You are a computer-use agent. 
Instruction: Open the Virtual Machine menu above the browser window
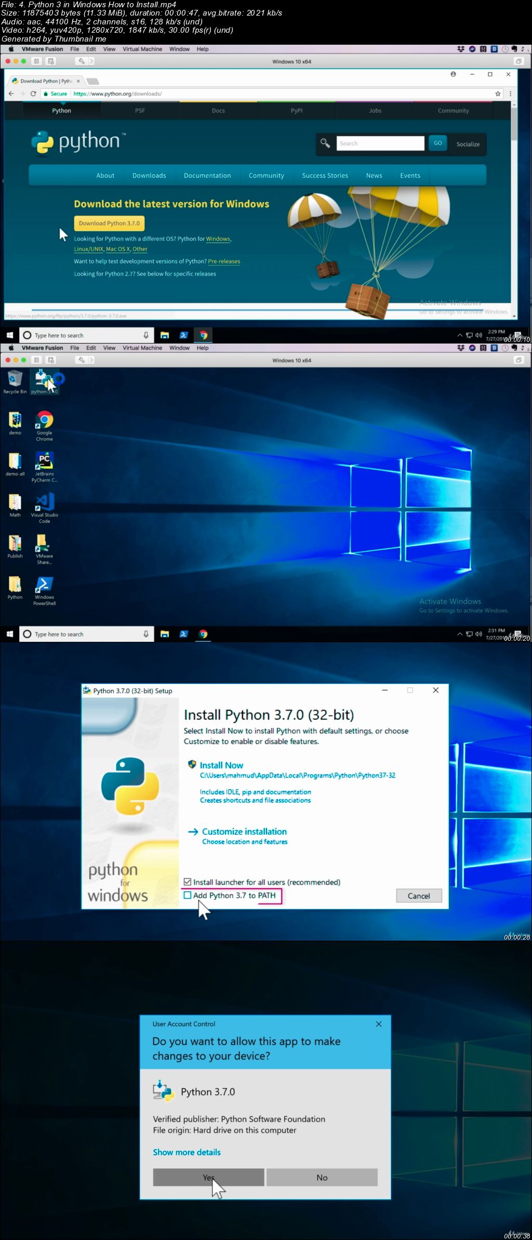(x=142, y=49)
